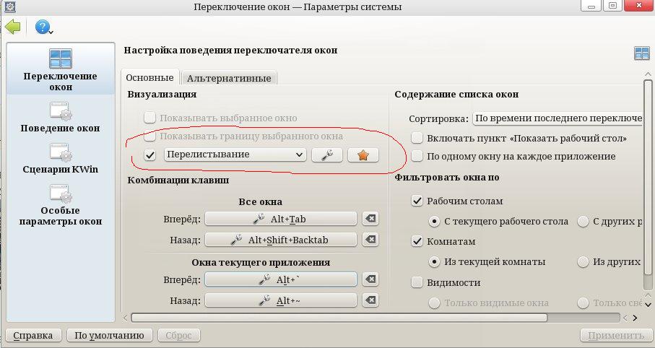Select Из других radio button under Комнатам
This screenshot has height=348, width=655.
(584, 262)
